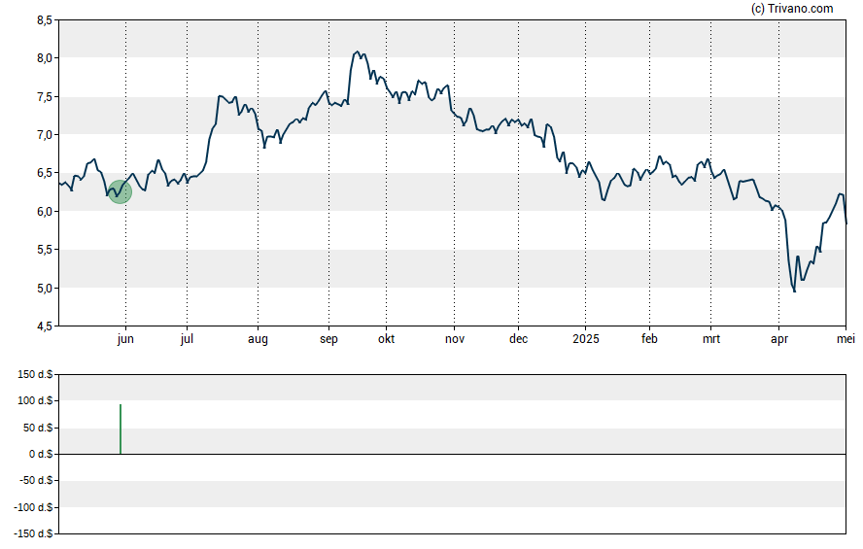Image resolution: width=863 pixels, height=549 pixels.
Task: Click the 'jun' month label
Action: click(125, 339)
